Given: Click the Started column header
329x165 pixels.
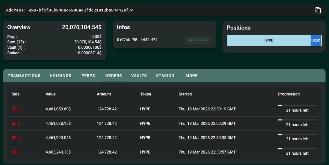Looking at the screenshot, I should click(185, 94).
